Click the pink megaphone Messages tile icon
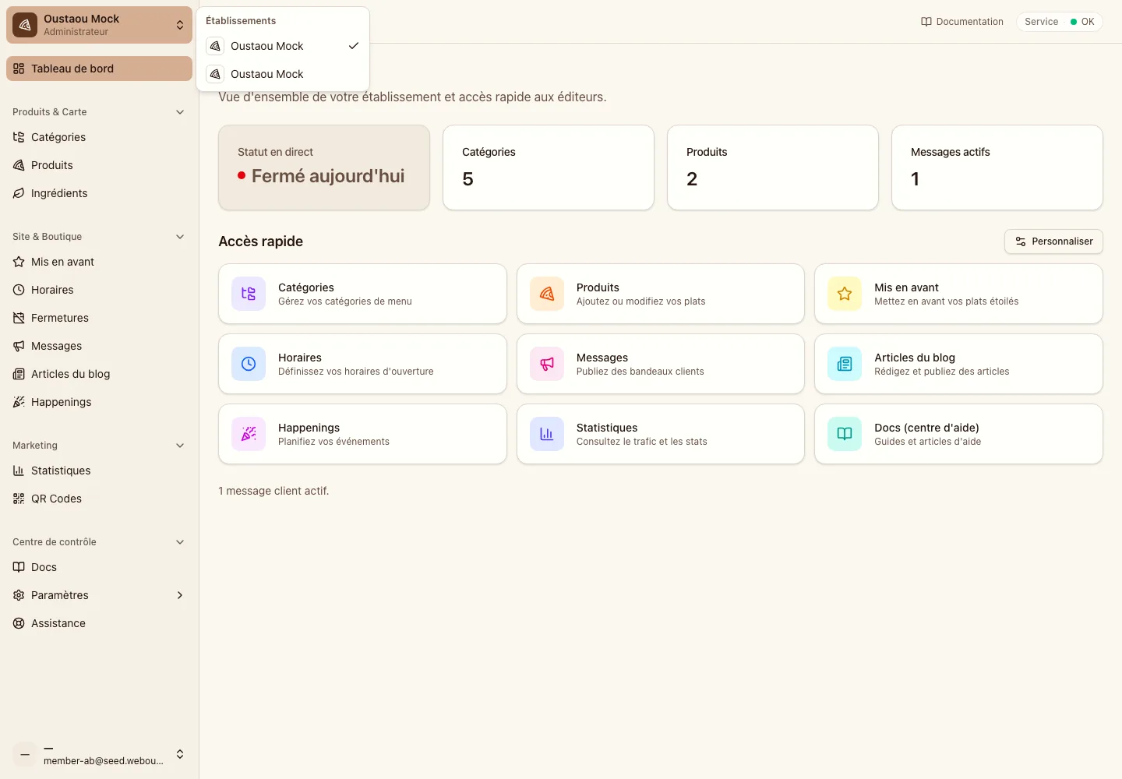Screen dimensions: 1122x779 [x=547, y=364]
